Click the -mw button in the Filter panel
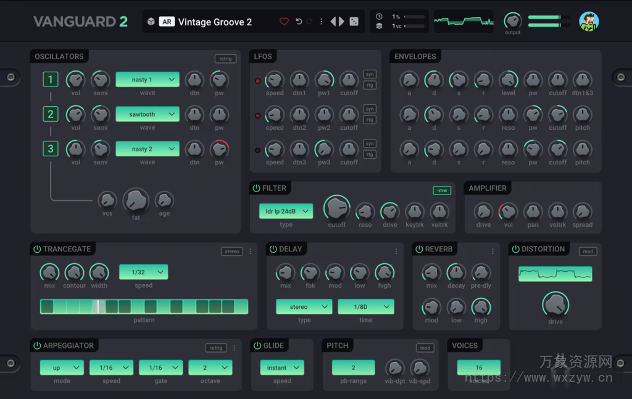Screen dimensions: 632x399 [x=442, y=191]
